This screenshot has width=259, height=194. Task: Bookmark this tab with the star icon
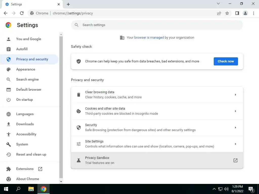[227, 13]
